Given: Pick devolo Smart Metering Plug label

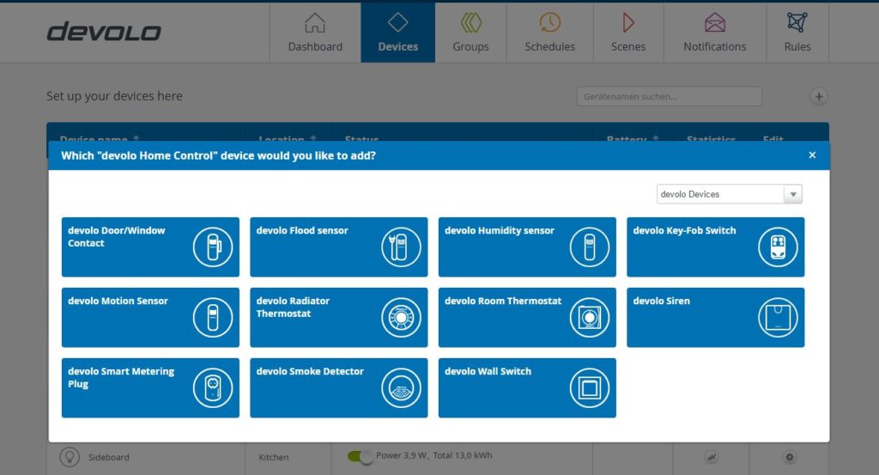Looking at the screenshot, I should (121, 377).
